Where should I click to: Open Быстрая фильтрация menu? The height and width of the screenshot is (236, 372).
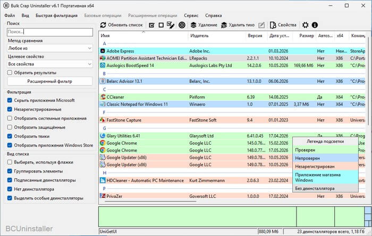(x=56, y=15)
